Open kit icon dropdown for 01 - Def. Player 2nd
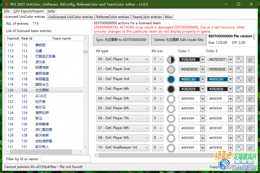 point(158,69)
